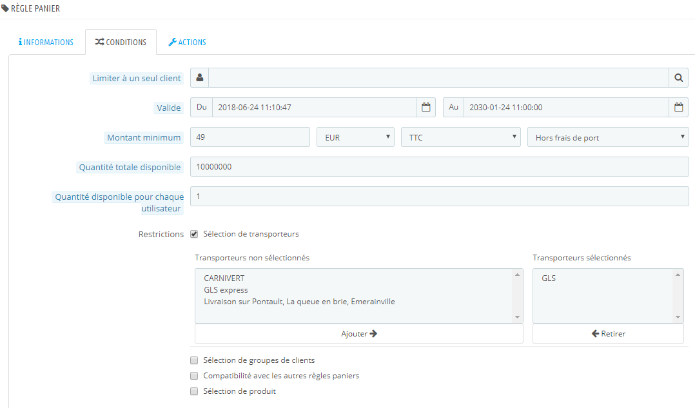
Task: Click the Montant minimum label
Action: [144, 137]
